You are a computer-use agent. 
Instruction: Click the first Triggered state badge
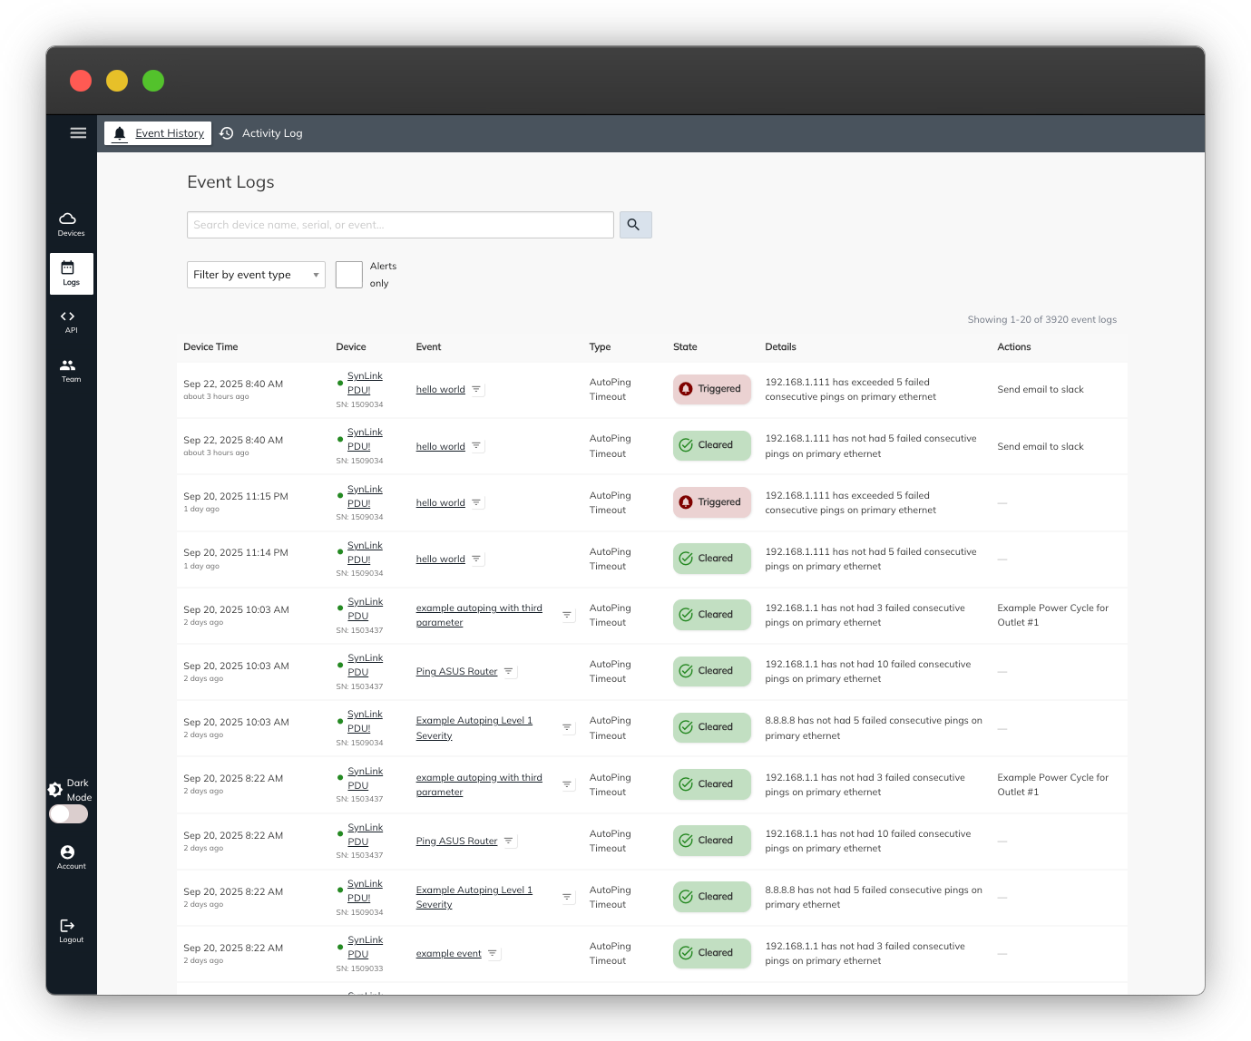(712, 389)
